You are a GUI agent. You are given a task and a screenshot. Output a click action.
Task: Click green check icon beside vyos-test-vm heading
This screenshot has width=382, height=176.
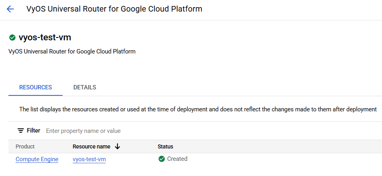click(12, 38)
